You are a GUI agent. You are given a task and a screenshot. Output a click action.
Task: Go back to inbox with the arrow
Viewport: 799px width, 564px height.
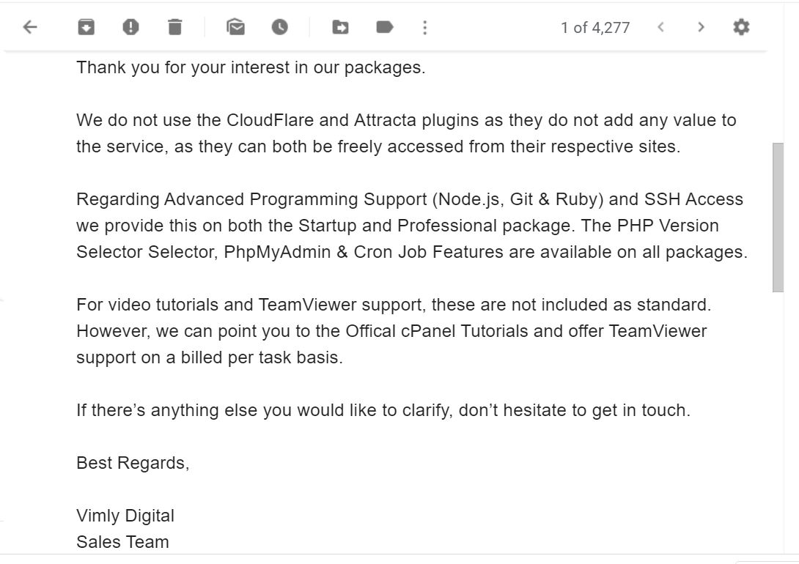pos(31,27)
